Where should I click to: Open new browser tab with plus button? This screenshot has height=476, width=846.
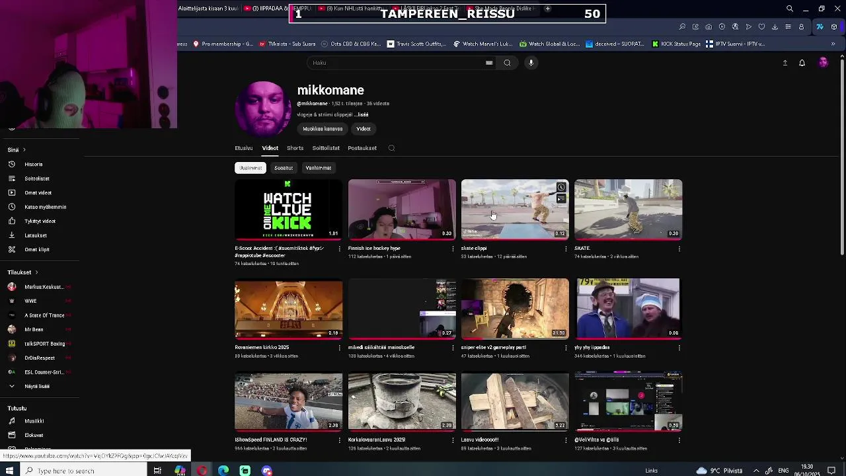click(547, 9)
